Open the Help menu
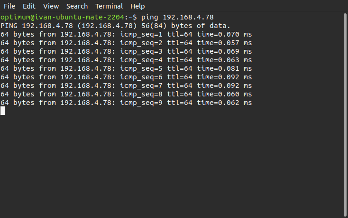Viewport: 348px width, 218px height. (x=137, y=6)
